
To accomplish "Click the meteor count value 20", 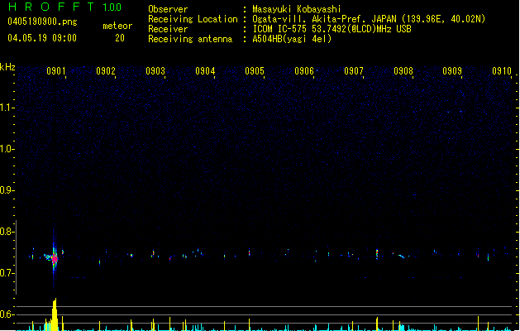I will 120,38.
